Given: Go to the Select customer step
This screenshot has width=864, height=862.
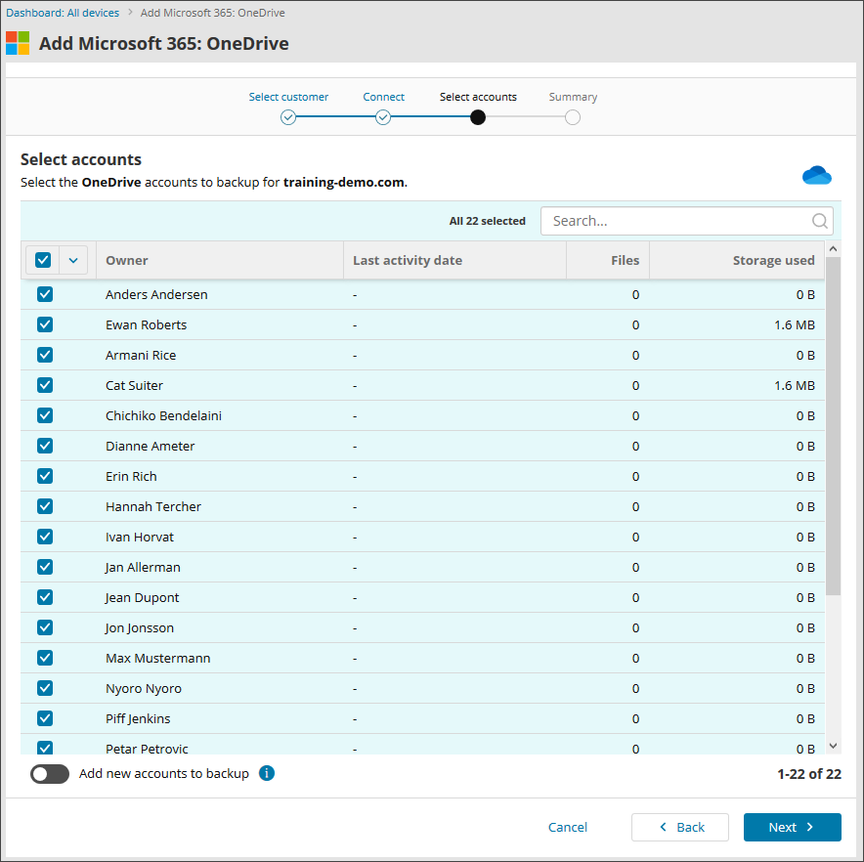Looking at the screenshot, I should [288, 97].
